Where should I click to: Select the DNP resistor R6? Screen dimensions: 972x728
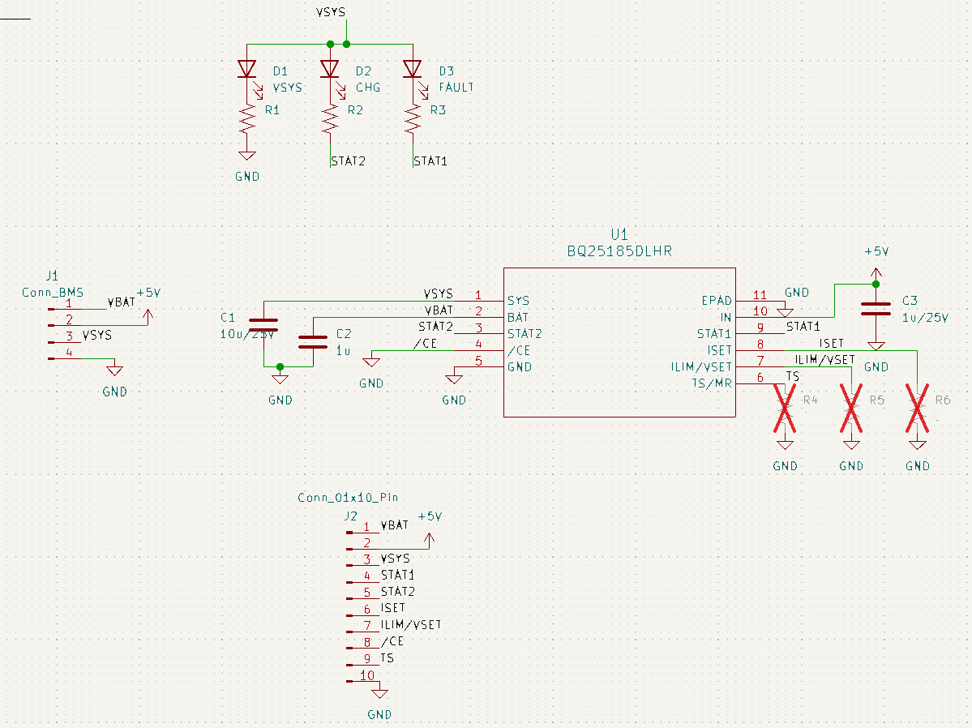pyautogui.click(x=918, y=408)
